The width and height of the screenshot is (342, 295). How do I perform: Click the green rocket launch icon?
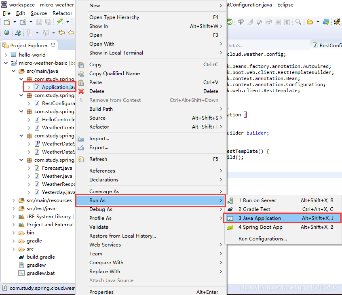60,21
